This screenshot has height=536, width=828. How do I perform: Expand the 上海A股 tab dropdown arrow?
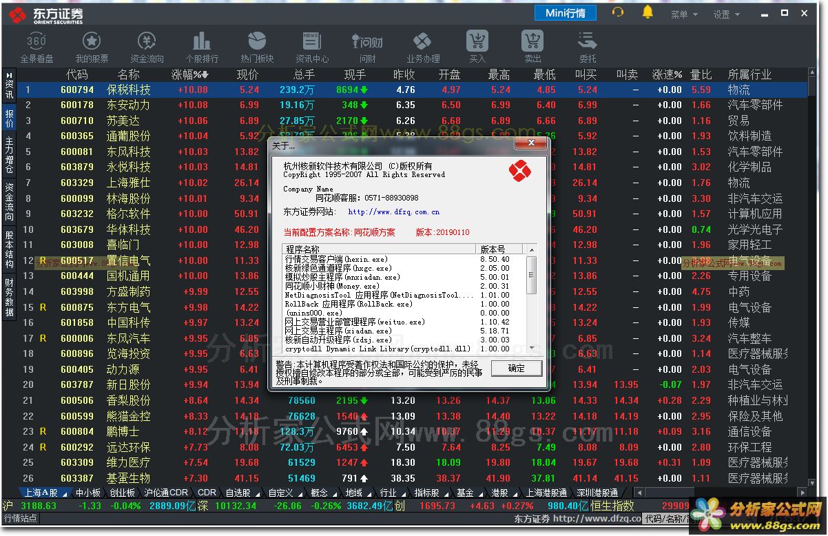63,493
